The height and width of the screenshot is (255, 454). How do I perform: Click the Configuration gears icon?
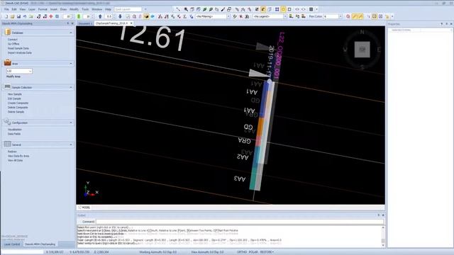8,122
